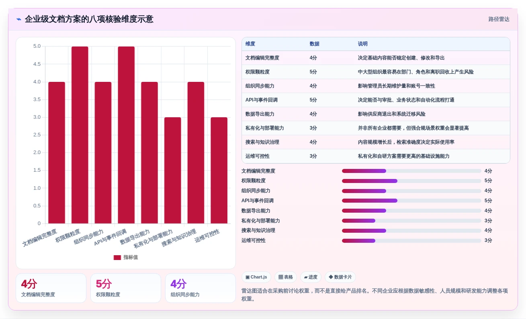Click the 权限颗粒度 progress bar

pyautogui.click(x=411, y=181)
